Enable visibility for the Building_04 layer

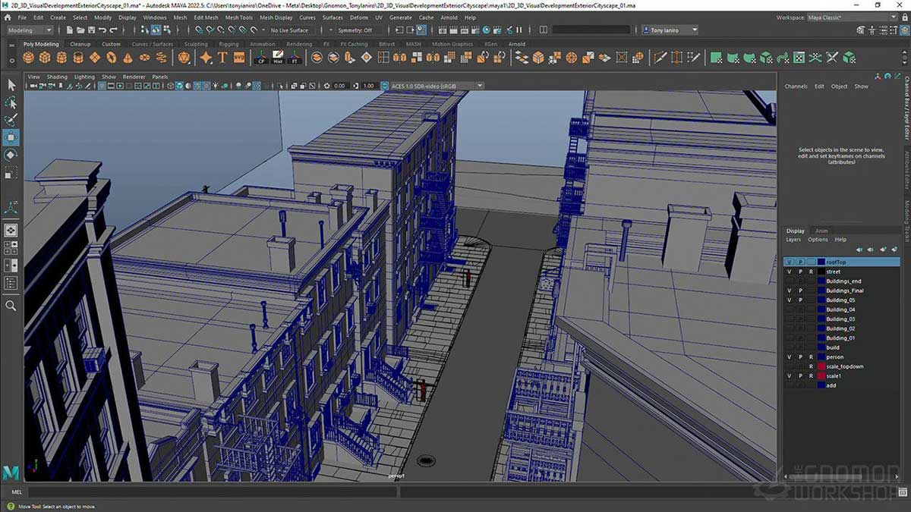(790, 309)
